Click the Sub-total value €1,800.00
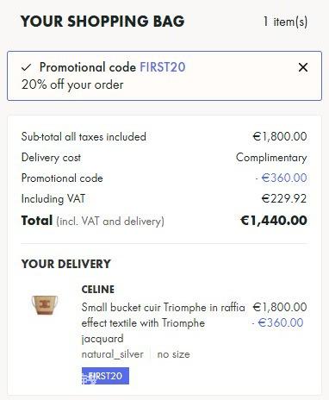 pos(280,136)
